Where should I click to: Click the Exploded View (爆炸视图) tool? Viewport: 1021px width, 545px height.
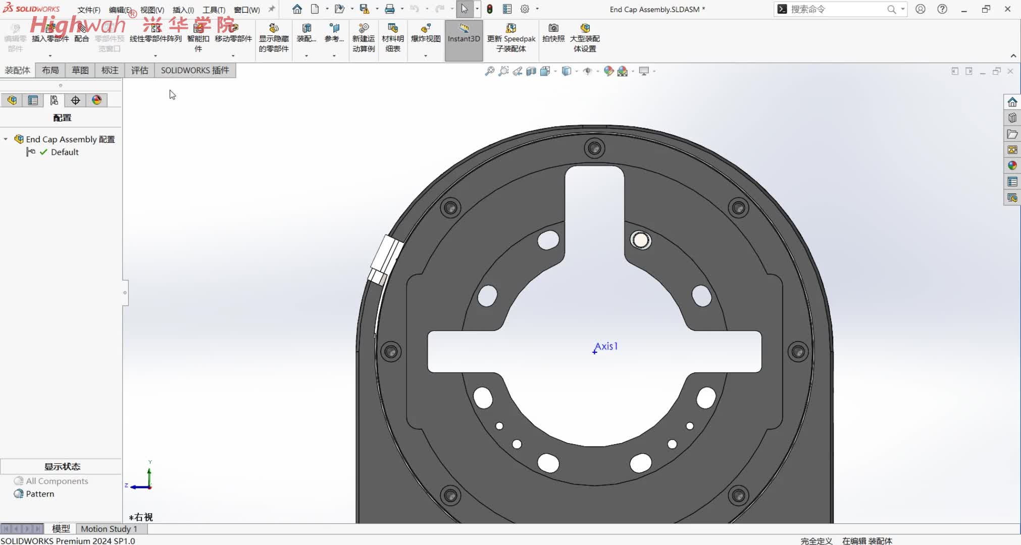[425, 33]
